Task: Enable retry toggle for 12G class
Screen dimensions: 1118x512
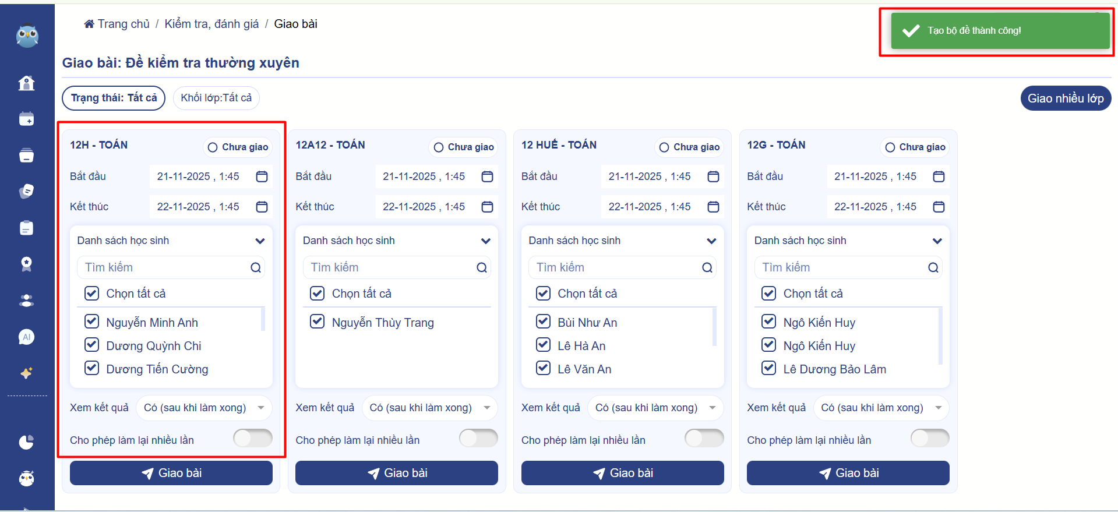Action: pos(929,438)
